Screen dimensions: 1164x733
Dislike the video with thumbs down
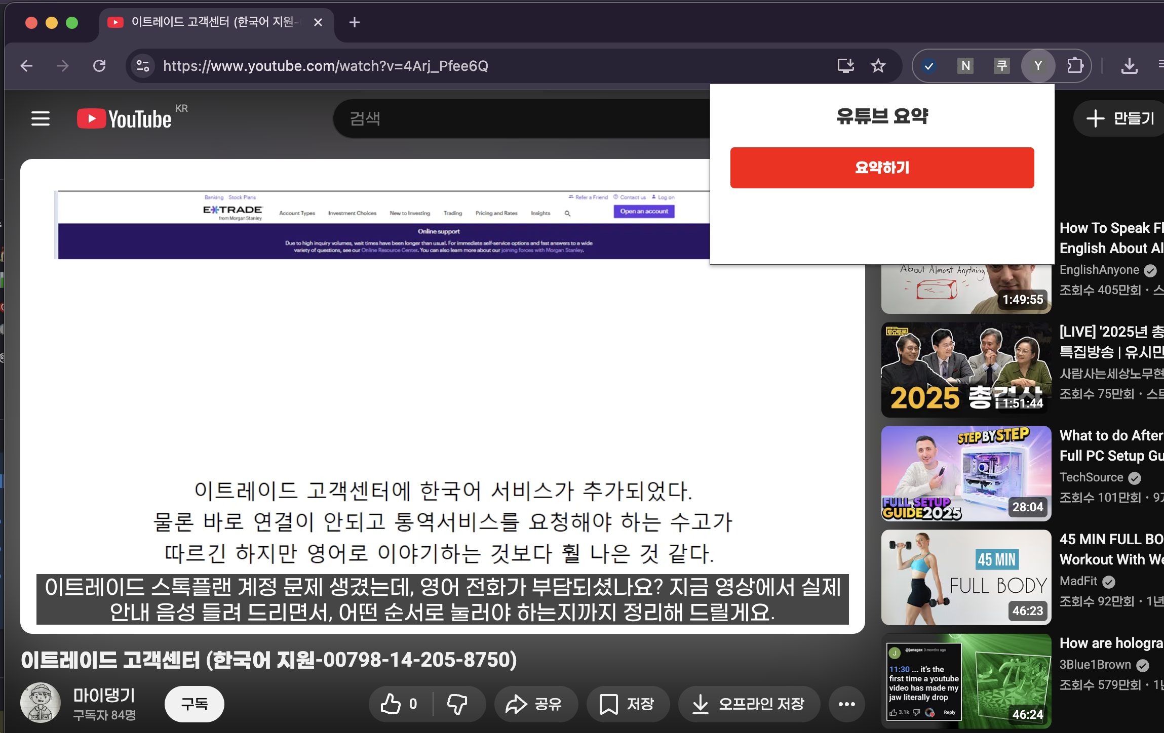point(457,704)
